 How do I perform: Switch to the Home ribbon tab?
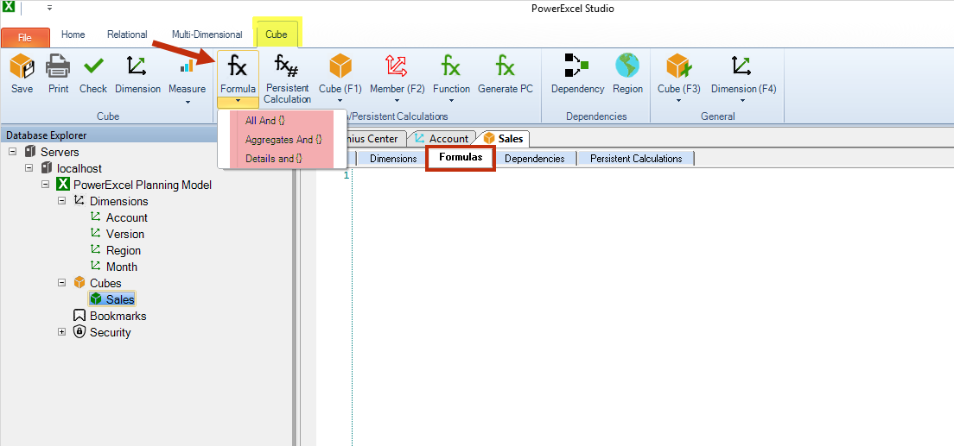click(73, 35)
